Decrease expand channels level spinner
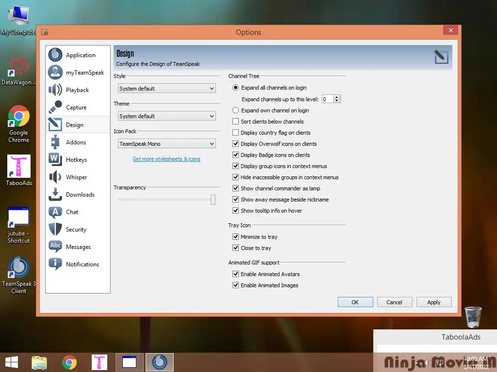Viewport: 497px width, 372px height. pyautogui.click(x=337, y=101)
